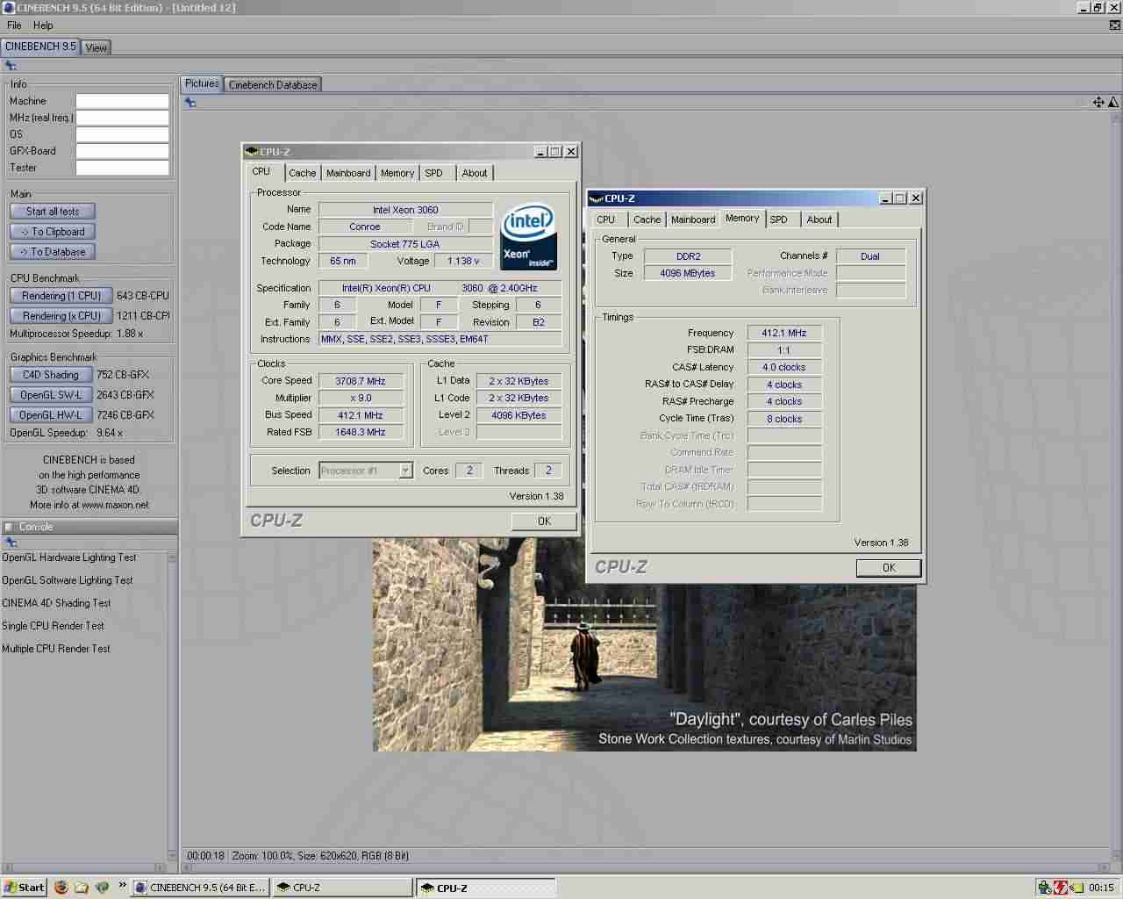
Task: Switch to first CPU-Z taskbar button
Action: click(342, 888)
